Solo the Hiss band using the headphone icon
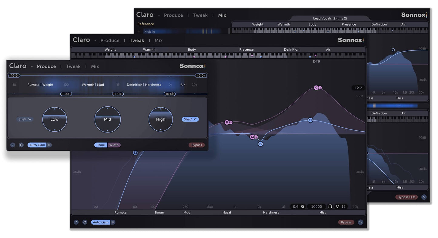438x238 pixels. click(x=330, y=206)
